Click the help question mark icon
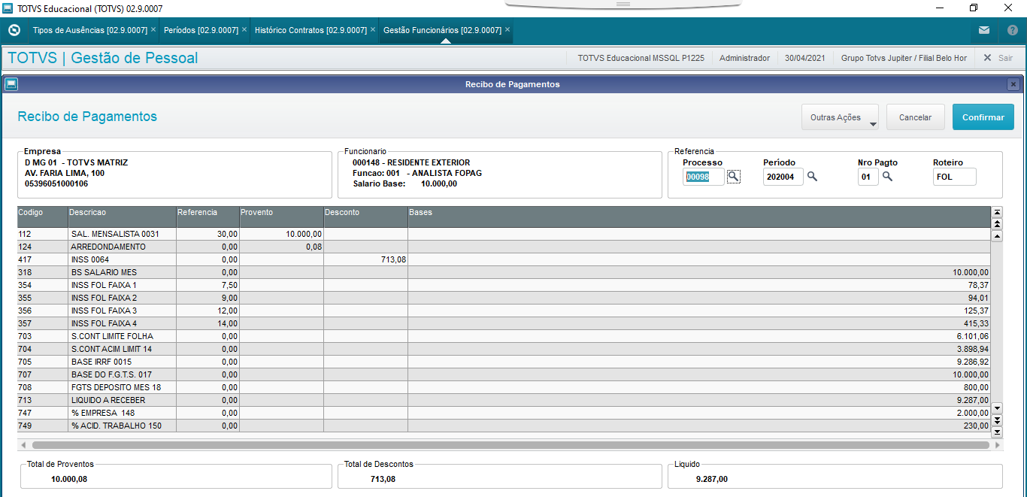The image size is (1027, 497). 1012,31
